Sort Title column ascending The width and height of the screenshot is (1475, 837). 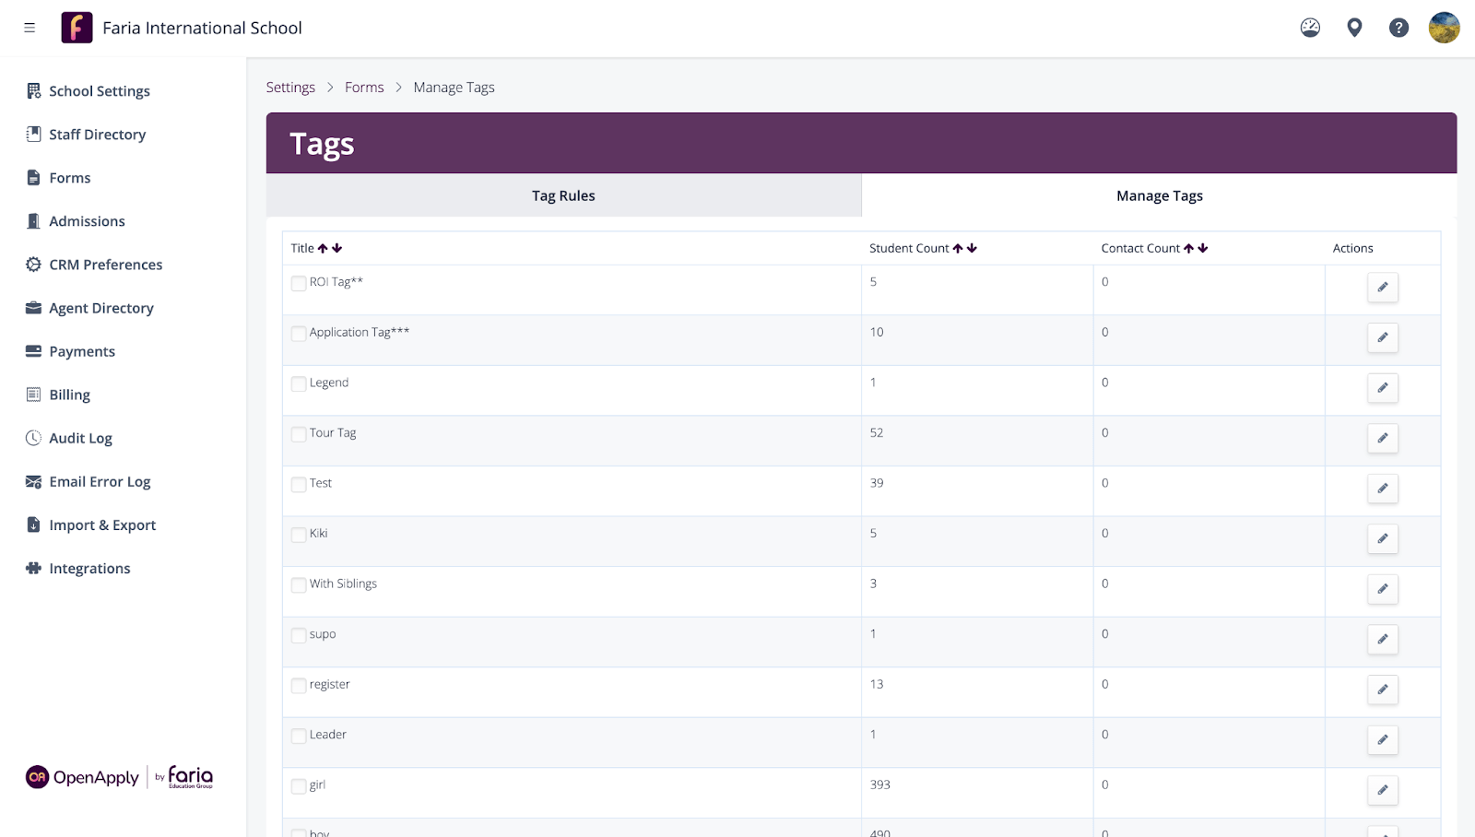(x=323, y=249)
